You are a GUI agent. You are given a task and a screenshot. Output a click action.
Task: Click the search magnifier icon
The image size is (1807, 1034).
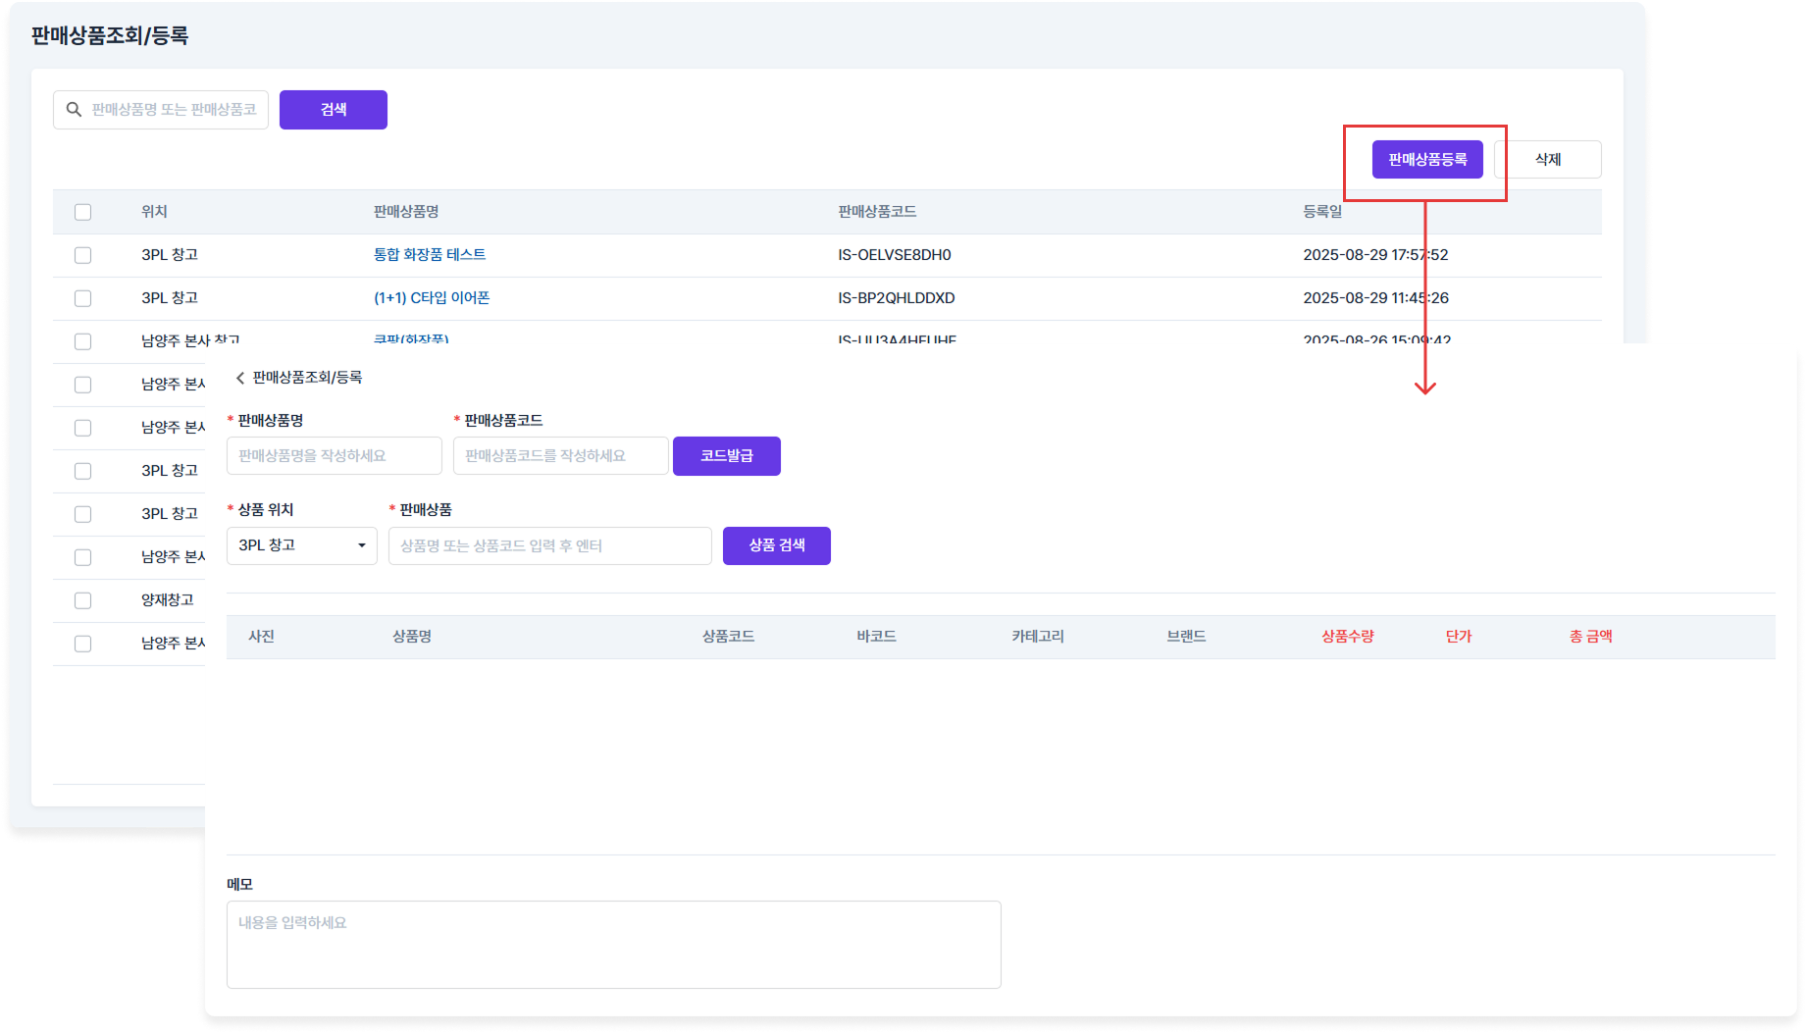[74, 110]
